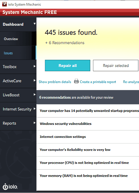Open the ActiveCare menu
This screenshot has height=193, width=139.
18,81
